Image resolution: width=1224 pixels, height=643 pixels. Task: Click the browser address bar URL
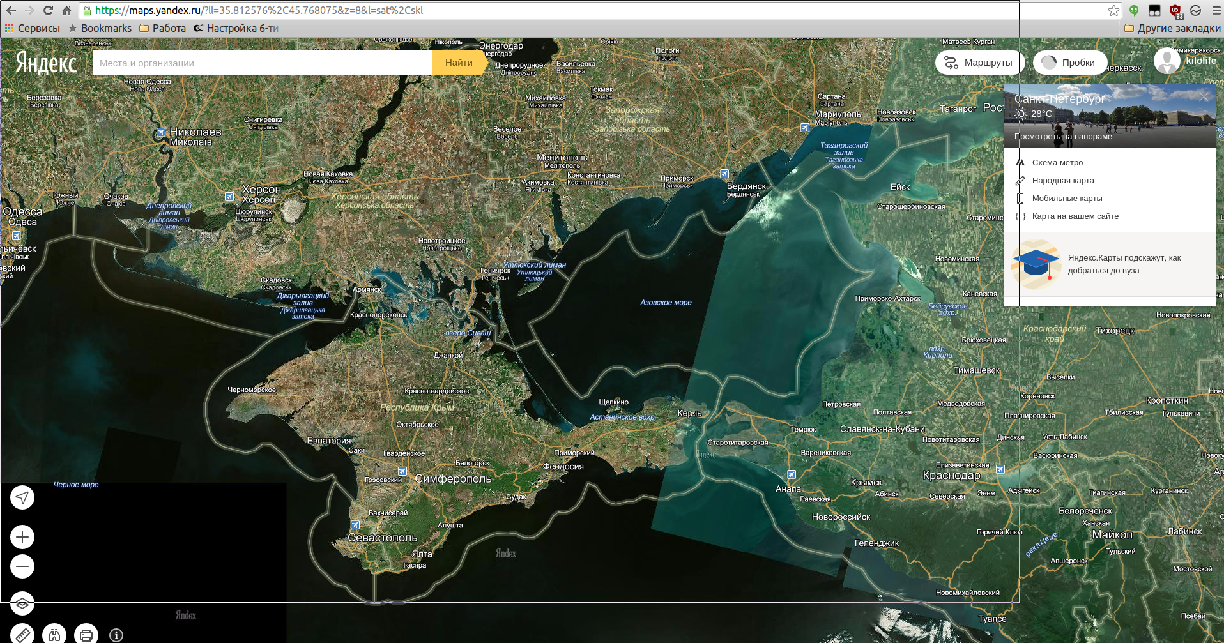(x=259, y=10)
